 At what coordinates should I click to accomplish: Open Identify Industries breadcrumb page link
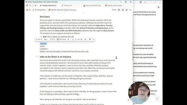(x=62, y=10)
